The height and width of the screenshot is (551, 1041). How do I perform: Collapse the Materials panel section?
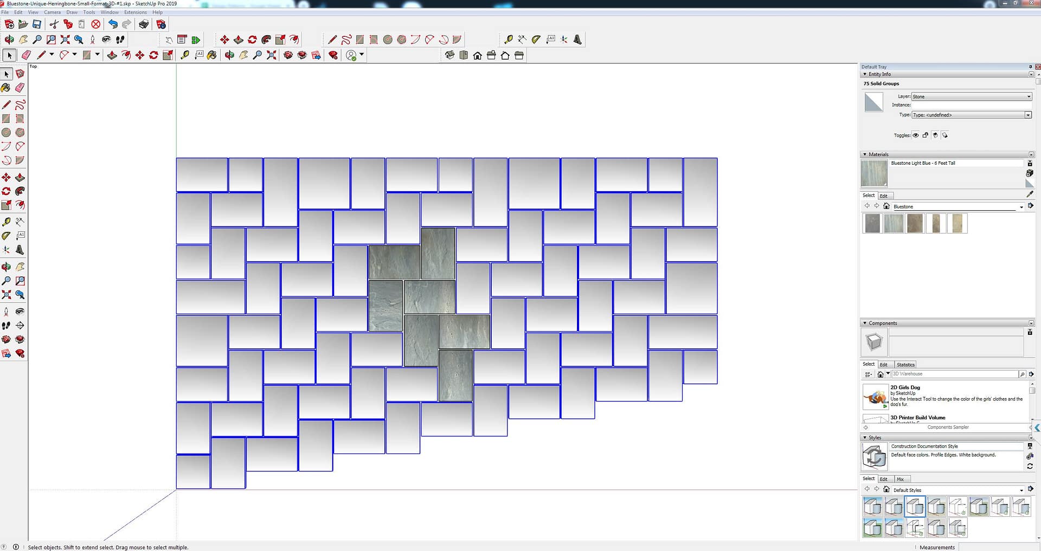click(x=865, y=154)
